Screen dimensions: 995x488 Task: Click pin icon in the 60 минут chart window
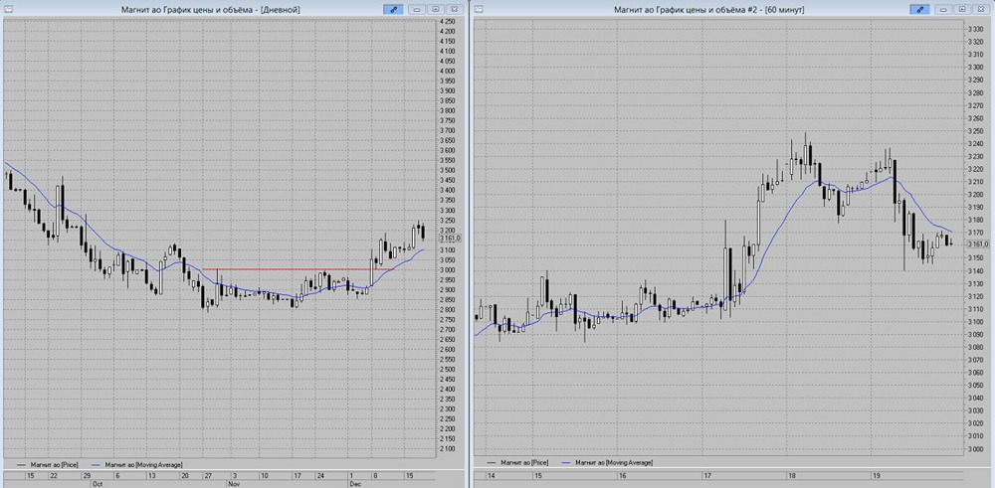pos(921,8)
